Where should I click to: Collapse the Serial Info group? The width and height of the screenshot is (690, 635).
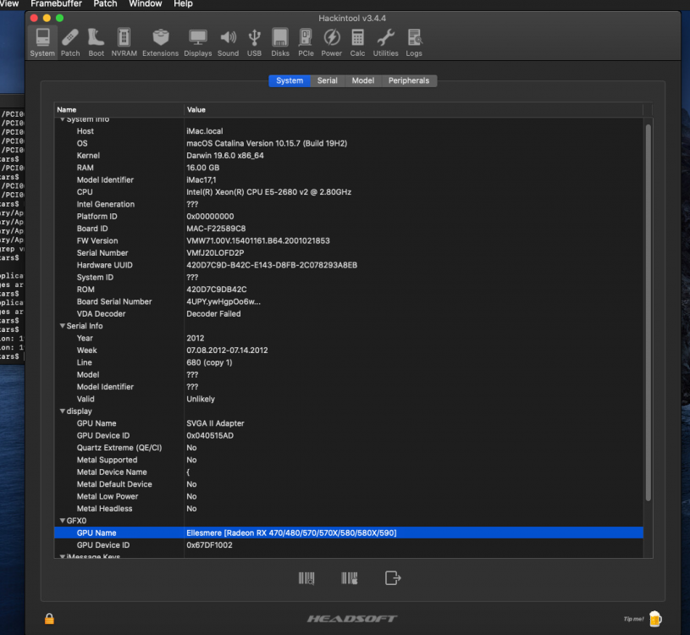click(x=63, y=326)
